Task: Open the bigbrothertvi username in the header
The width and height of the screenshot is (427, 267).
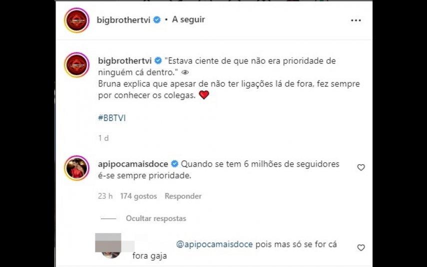Action: [x=124, y=20]
